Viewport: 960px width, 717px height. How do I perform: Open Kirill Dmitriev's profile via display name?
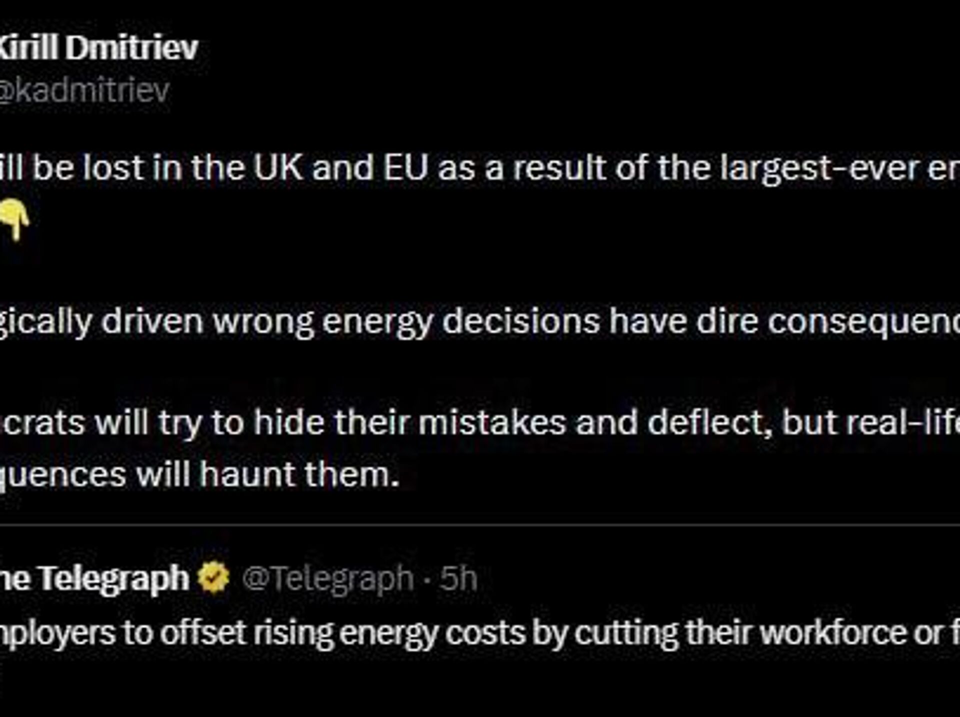coord(99,48)
